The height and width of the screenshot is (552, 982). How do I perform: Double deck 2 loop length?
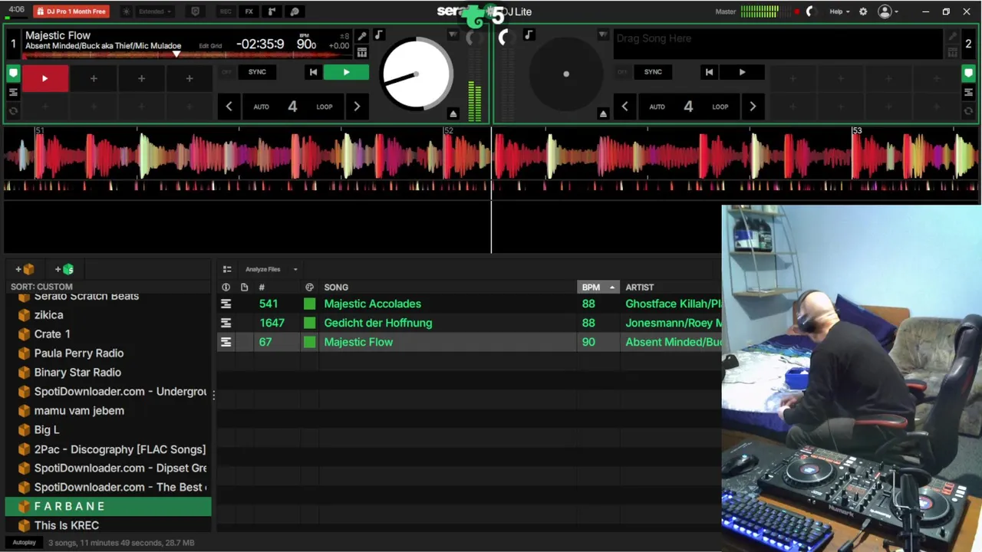[x=753, y=107]
